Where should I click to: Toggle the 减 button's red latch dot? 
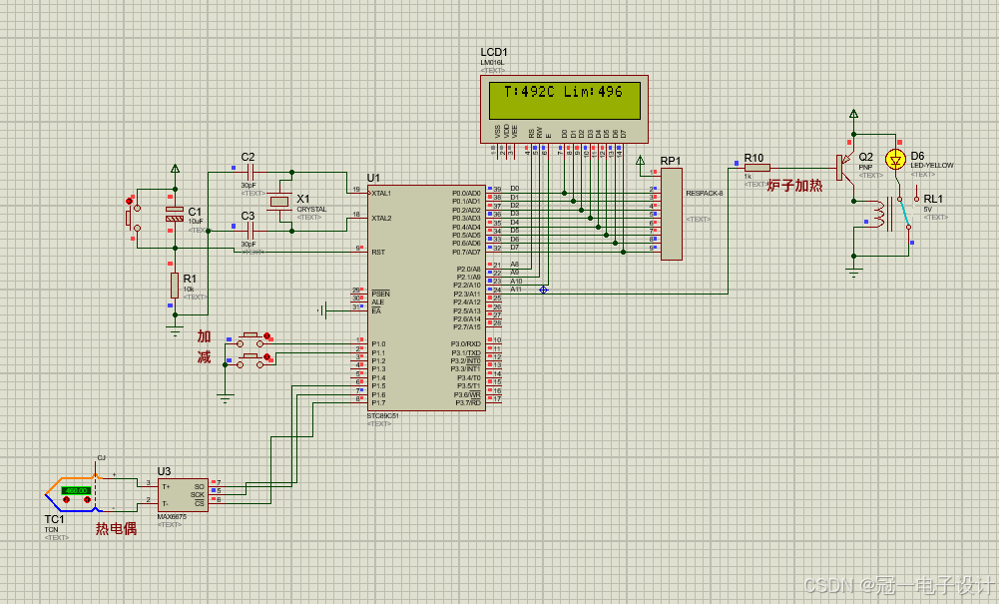[266, 357]
